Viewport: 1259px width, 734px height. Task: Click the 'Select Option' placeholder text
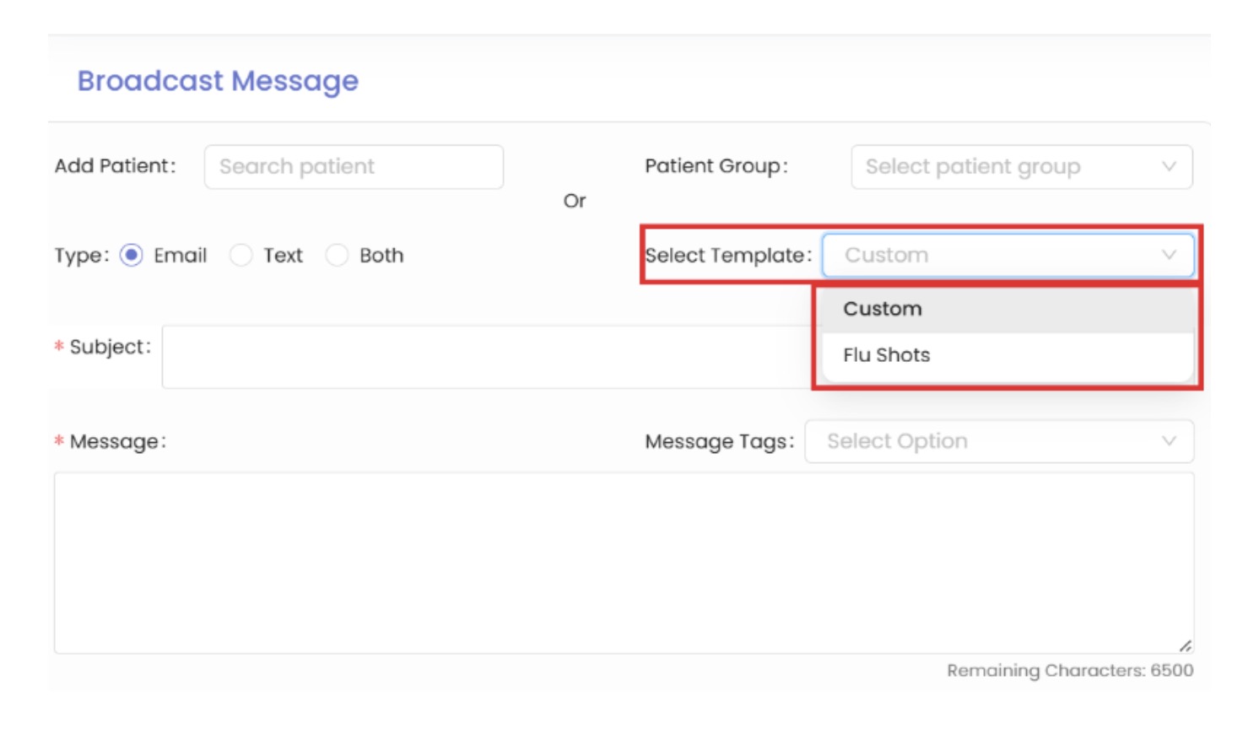pos(897,441)
